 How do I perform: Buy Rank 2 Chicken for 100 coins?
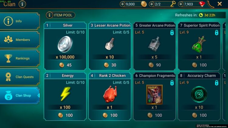(x=110, y=115)
